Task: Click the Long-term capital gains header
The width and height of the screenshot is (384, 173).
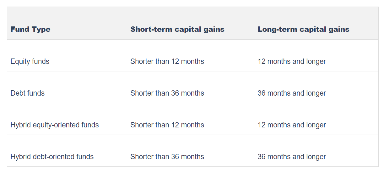Action: pos(303,30)
